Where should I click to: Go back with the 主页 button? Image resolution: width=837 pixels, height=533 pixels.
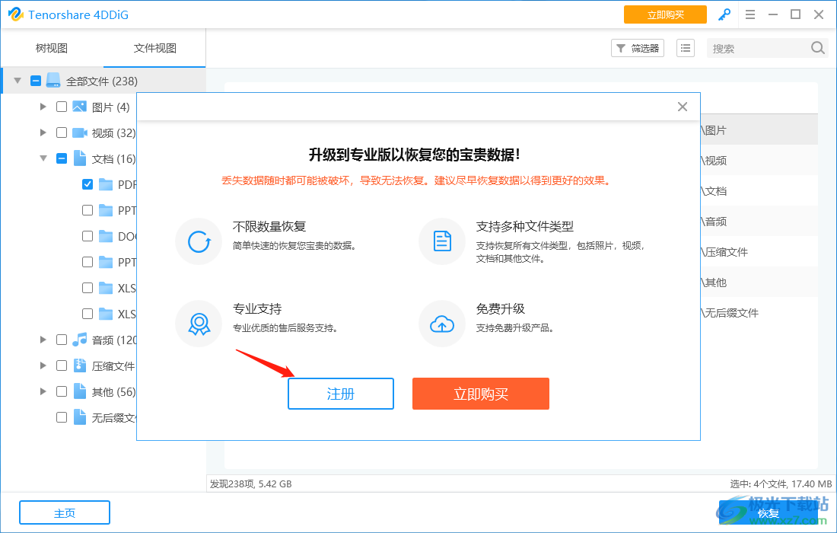click(x=65, y=512)
